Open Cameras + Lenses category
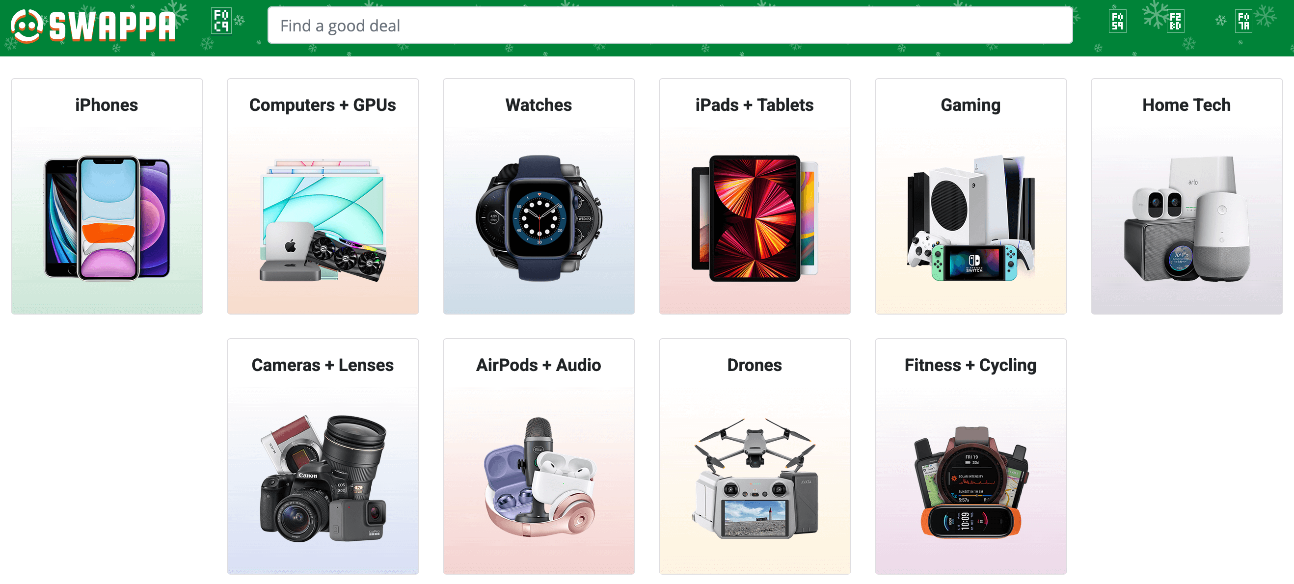Screen dimensions: 1294x584 [323, 456]
